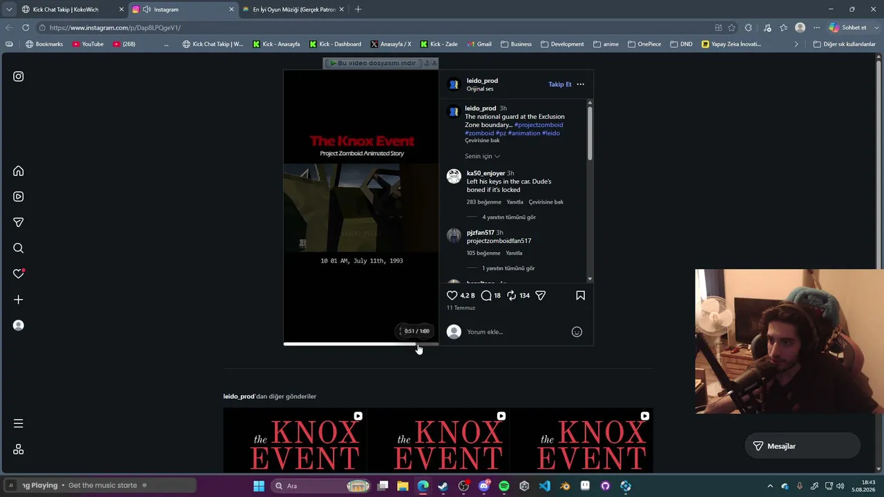Show more bookmarks with the overflow chevron

(x=796, y=44)
